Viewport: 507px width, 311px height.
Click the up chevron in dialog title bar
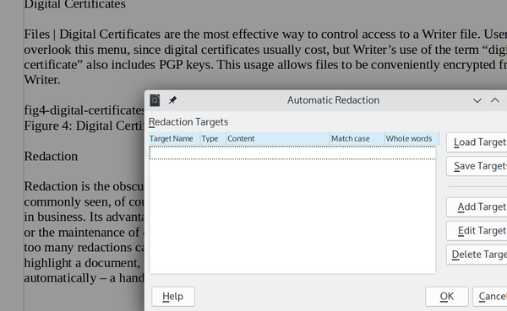tap(495, 100)
